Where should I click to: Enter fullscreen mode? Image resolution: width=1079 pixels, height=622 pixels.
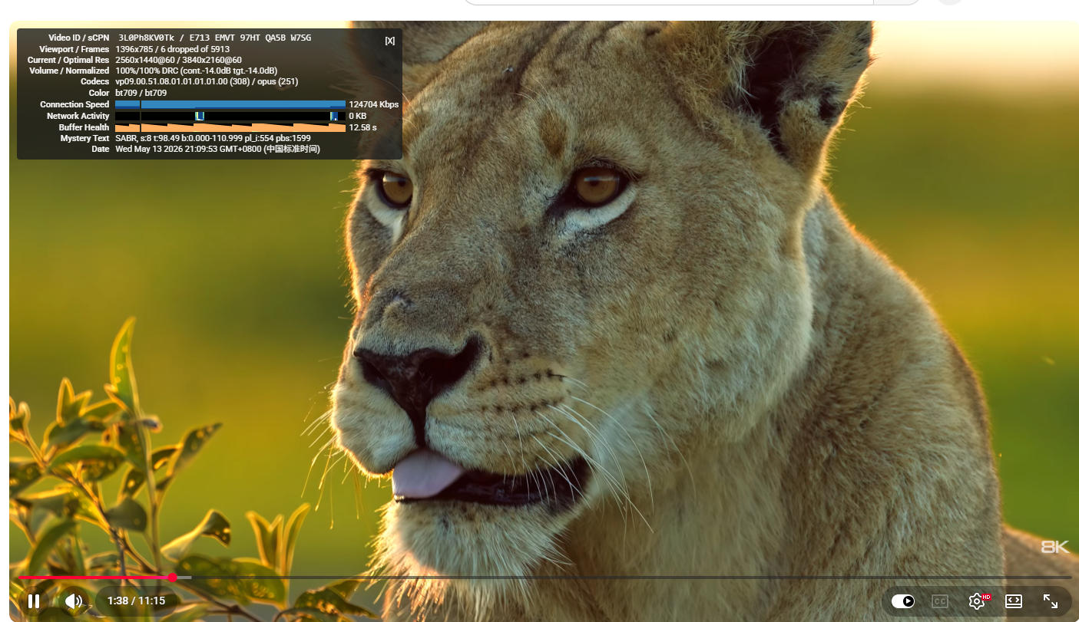[1051, 601]
